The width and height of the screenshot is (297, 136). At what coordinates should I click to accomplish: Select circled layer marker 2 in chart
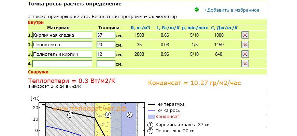point(108,115)
